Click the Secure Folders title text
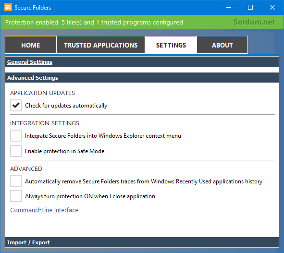The height and width of the screenshot is (253, 284). pos(33,8)
